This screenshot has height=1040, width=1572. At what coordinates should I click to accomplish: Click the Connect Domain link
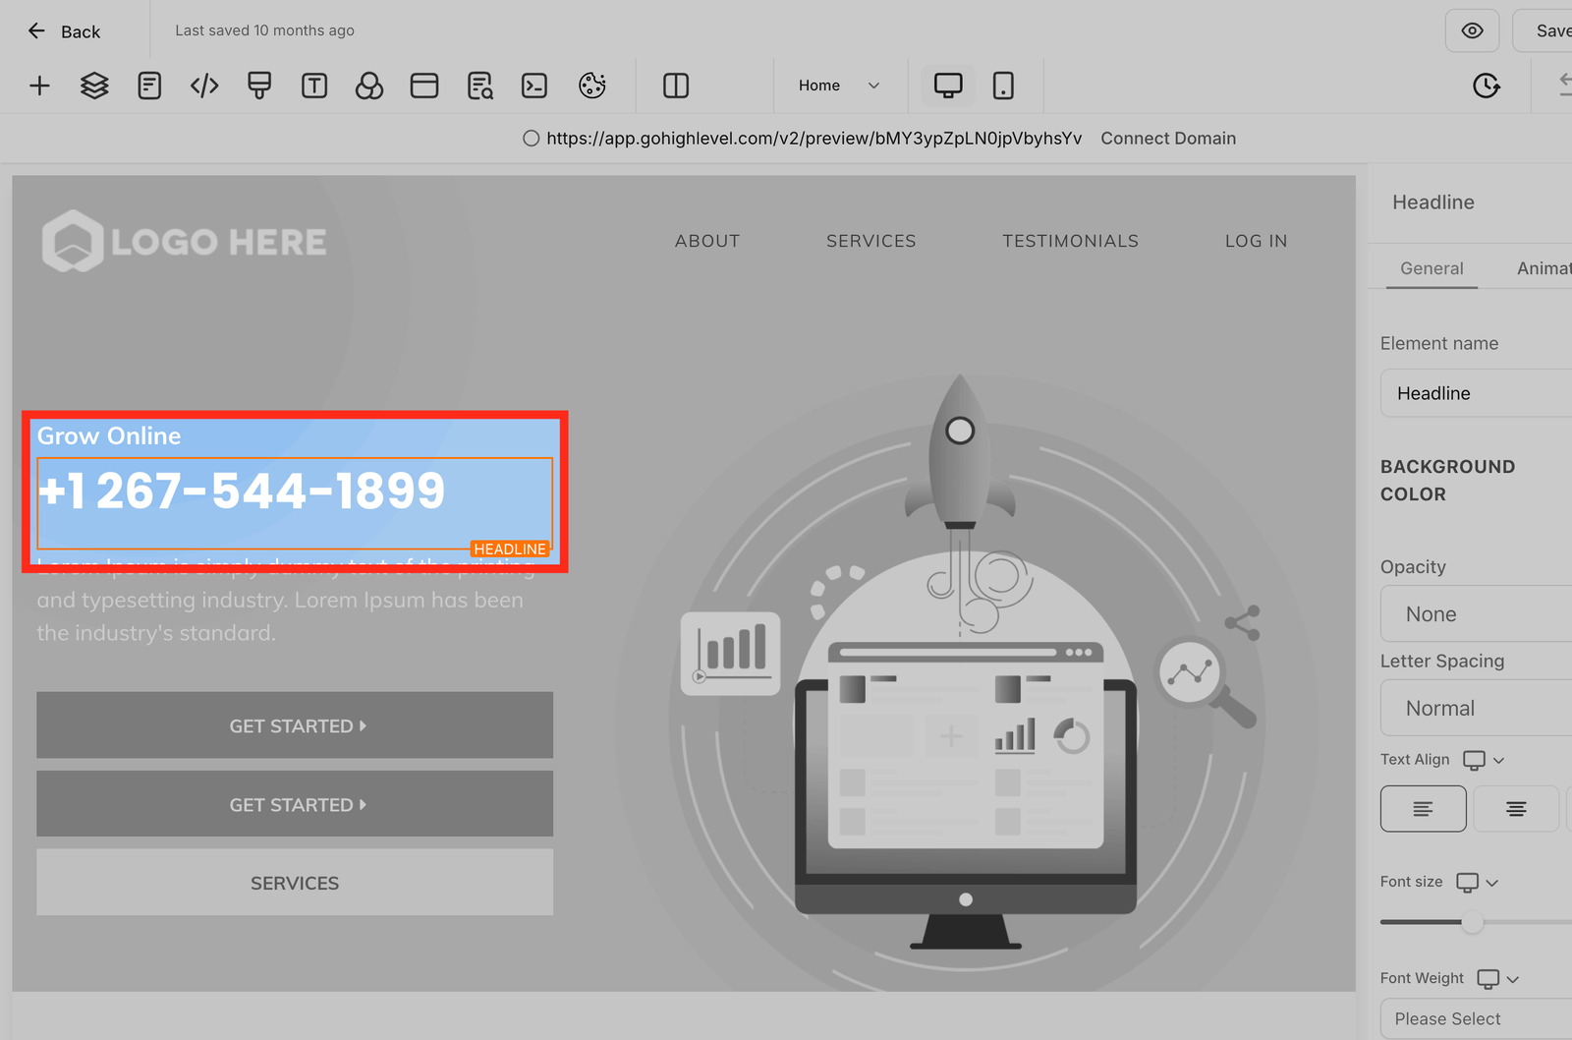click(1168, 139)
